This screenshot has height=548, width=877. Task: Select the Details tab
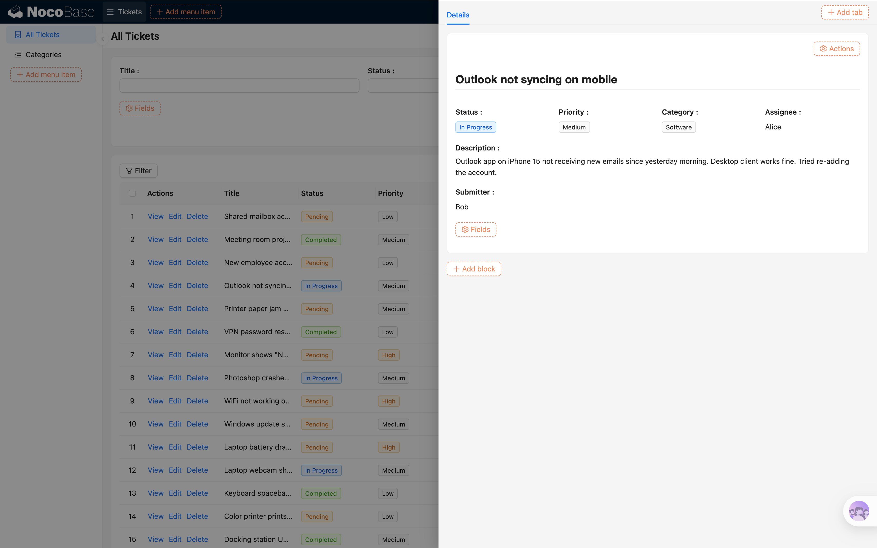457,15
